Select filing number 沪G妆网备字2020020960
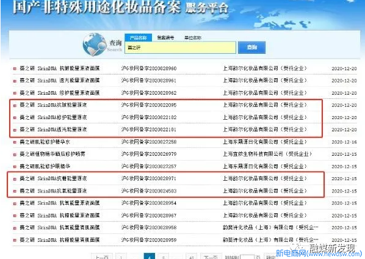 [149, 68]
